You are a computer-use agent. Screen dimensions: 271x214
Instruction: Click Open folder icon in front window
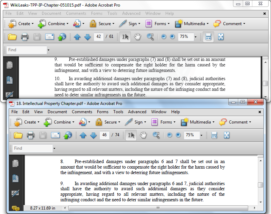click(18, 135)
